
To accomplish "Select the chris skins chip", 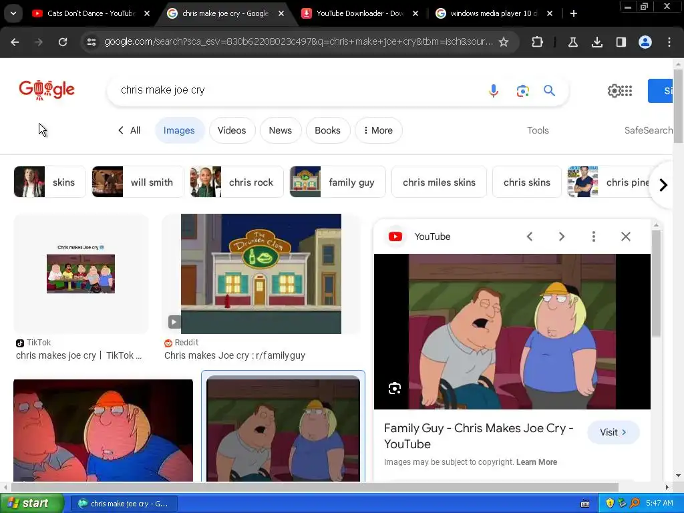I will 526,182.
